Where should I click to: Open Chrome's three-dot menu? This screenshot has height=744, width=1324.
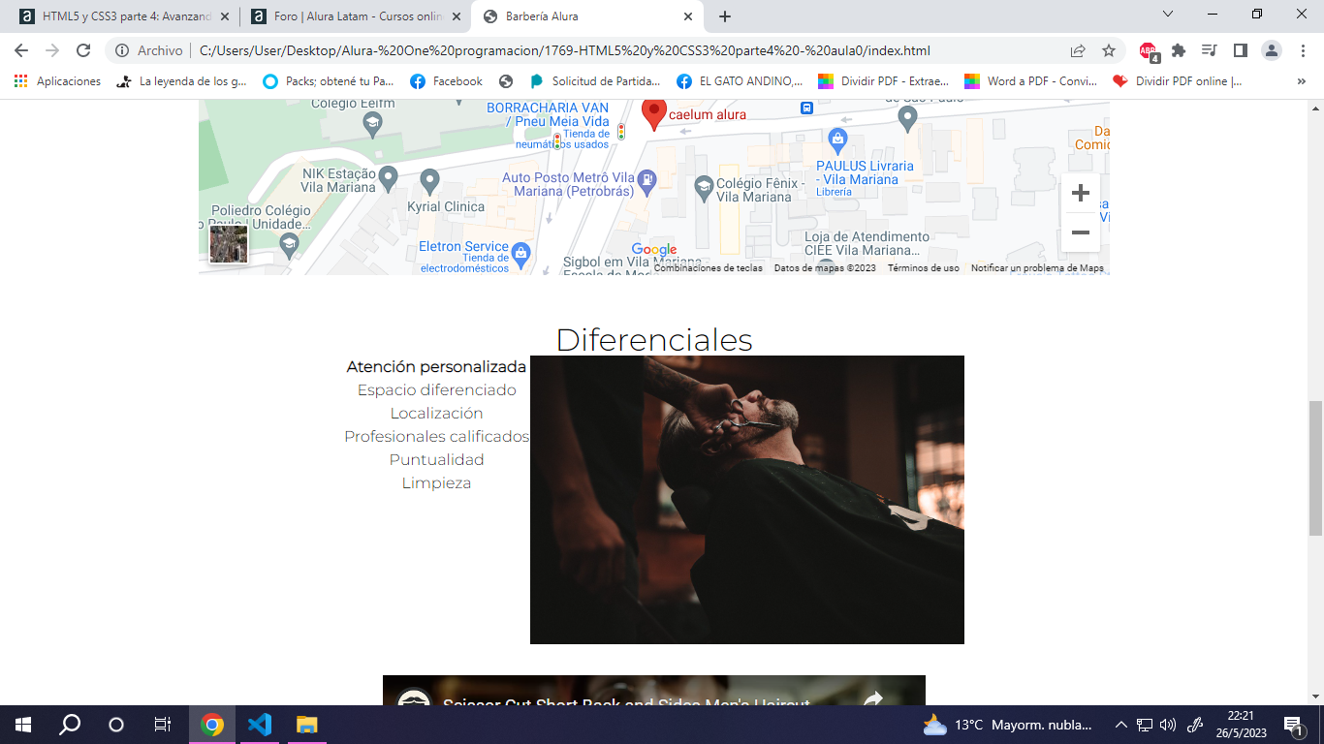click(x=1303, y=50)
